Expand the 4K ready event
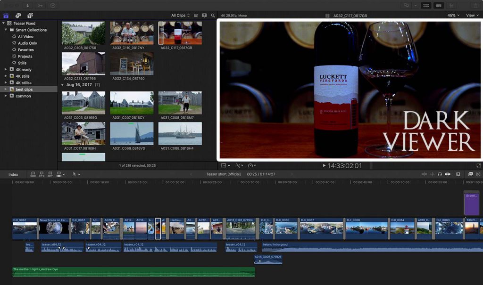Screen dimensions: 483x285 point(6,70)
